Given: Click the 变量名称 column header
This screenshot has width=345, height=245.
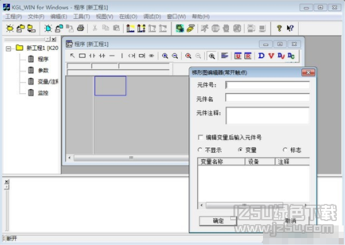Looking at the screenshot, I should point(221,162).
